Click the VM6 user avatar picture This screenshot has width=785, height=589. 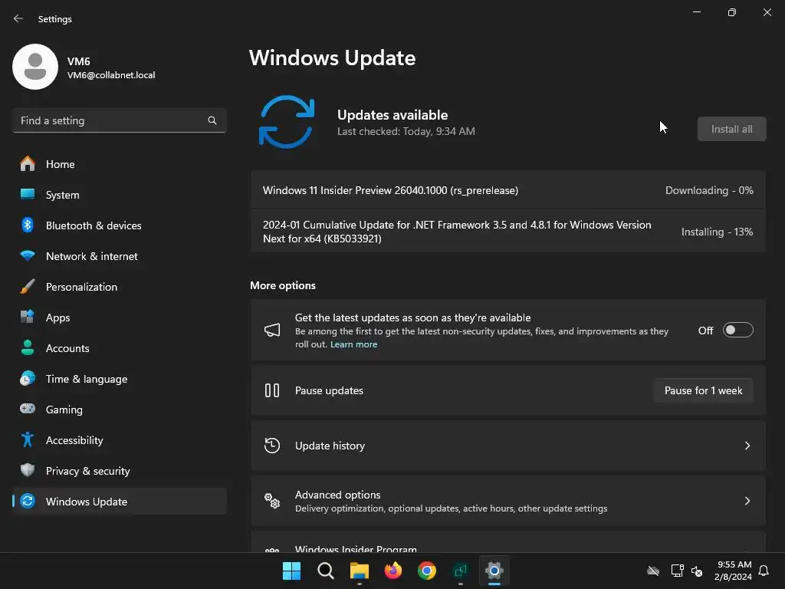click(x=35, y=67)
